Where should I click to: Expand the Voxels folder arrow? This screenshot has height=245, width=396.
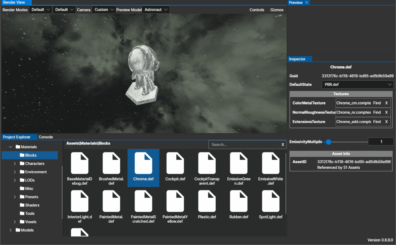(15, 222)
